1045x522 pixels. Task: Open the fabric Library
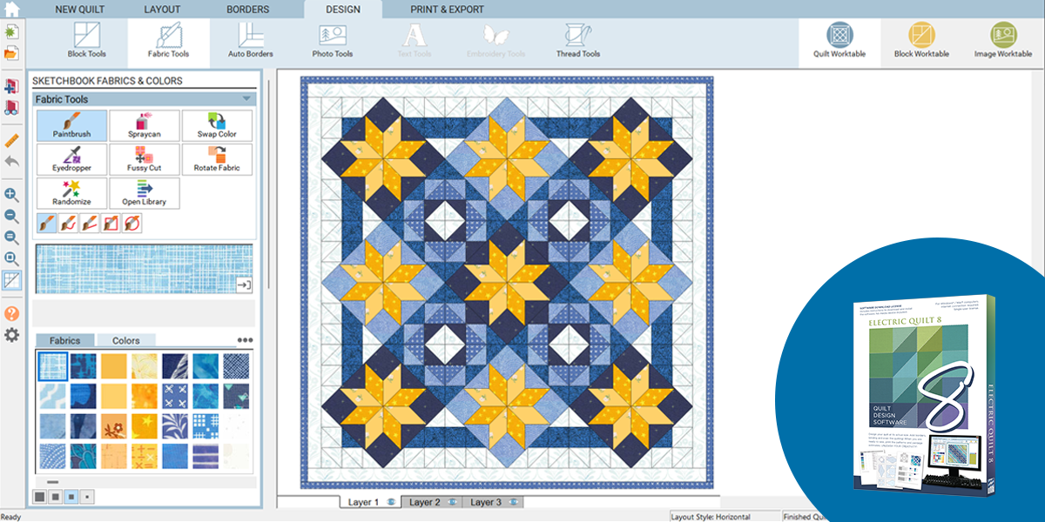coord(145,193)
